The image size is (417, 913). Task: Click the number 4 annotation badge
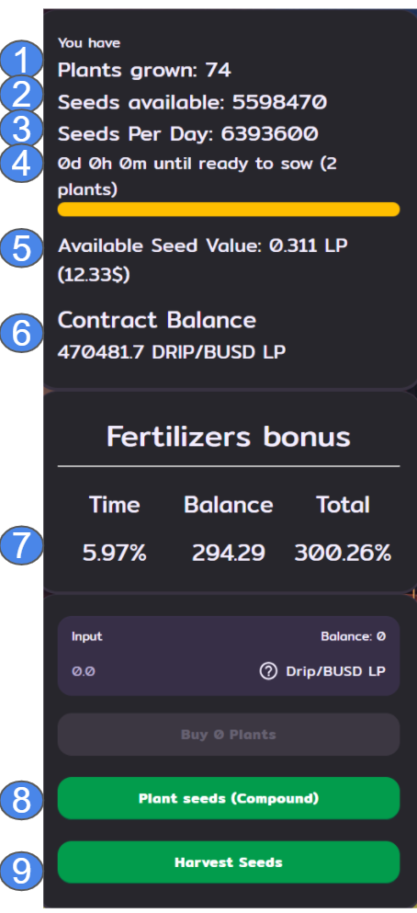point(21,164)
